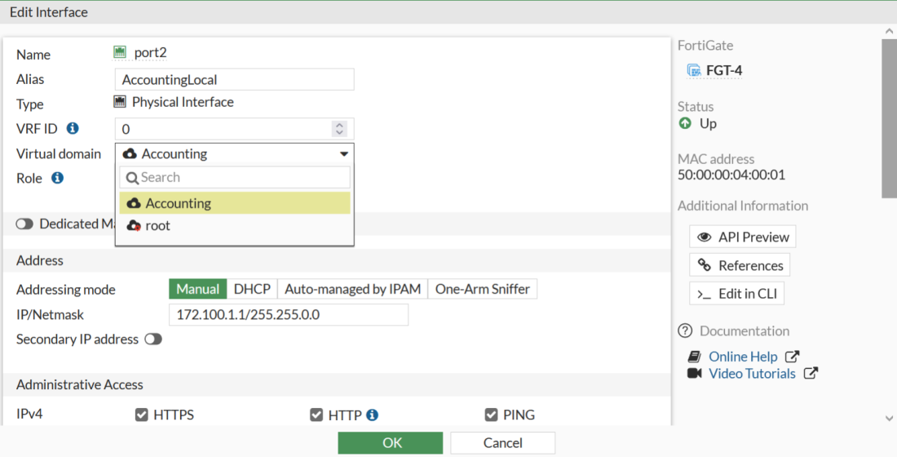Click the port2 interface icon

click(120, 53)
